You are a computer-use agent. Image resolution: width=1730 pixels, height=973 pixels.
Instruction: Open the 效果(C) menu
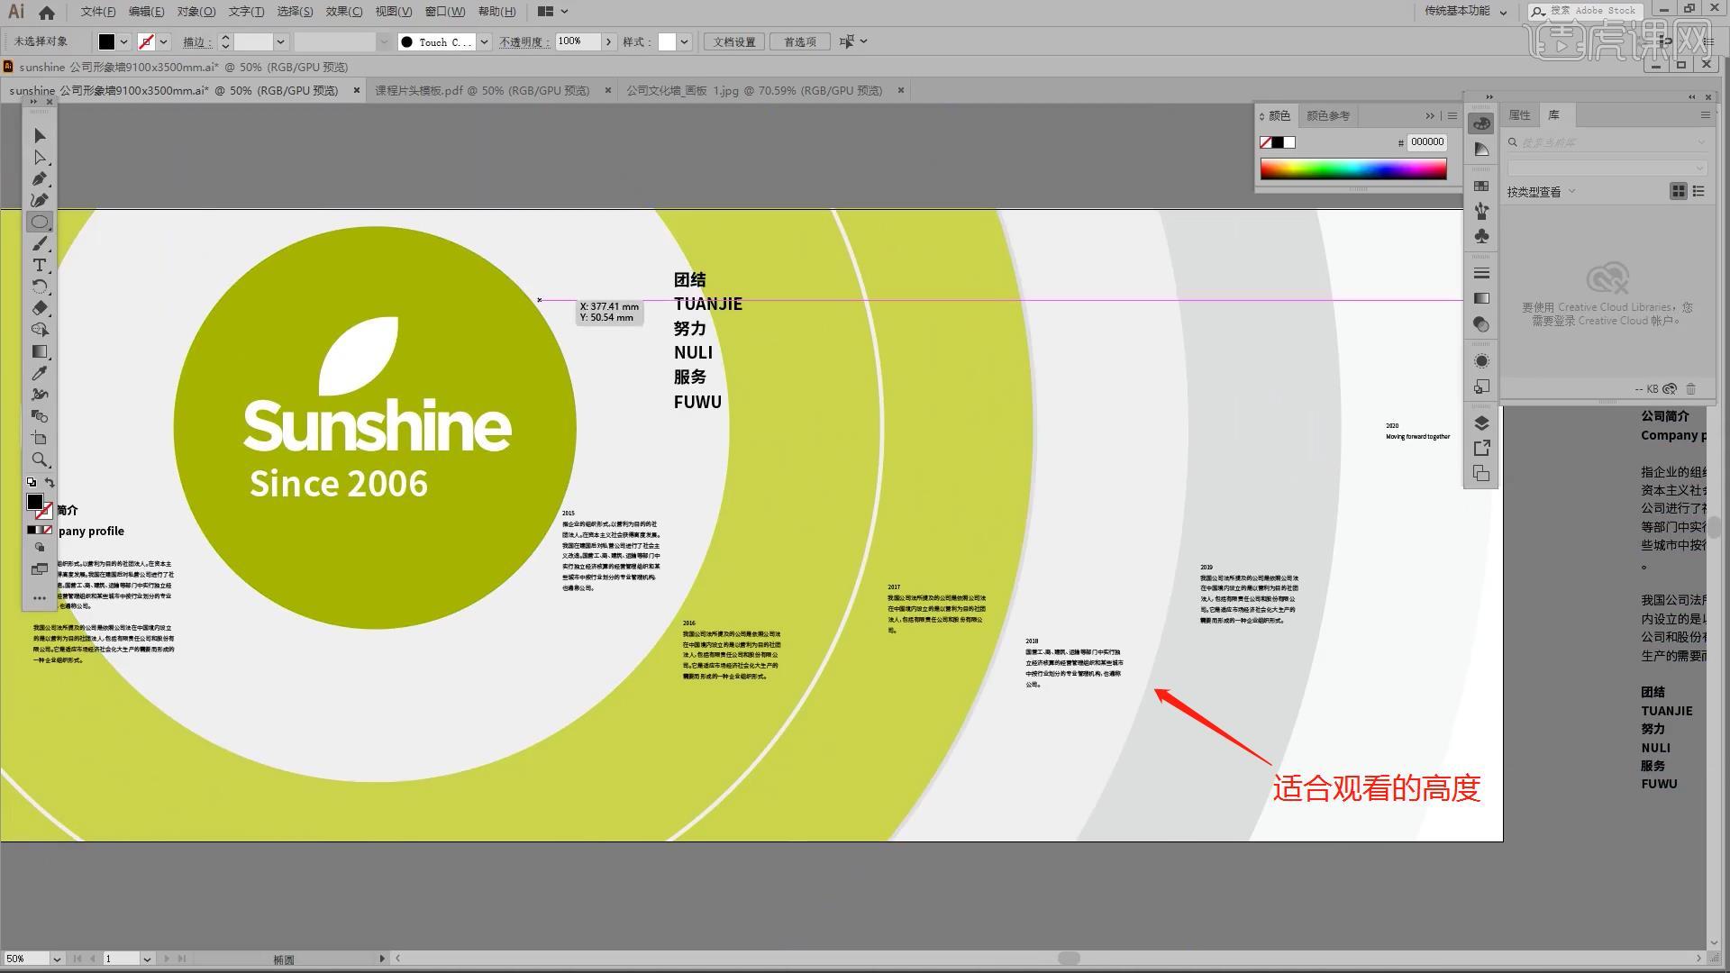tap(343, 12)
